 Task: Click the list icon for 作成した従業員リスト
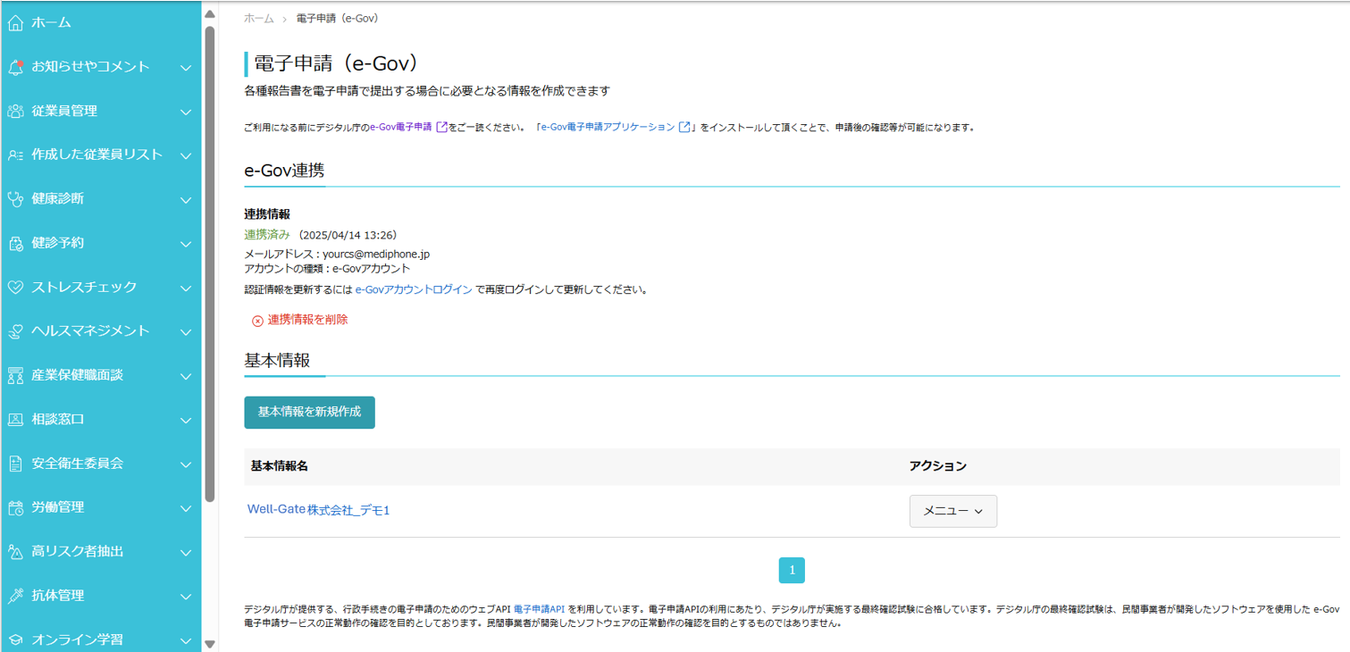(x=15, y=155)
